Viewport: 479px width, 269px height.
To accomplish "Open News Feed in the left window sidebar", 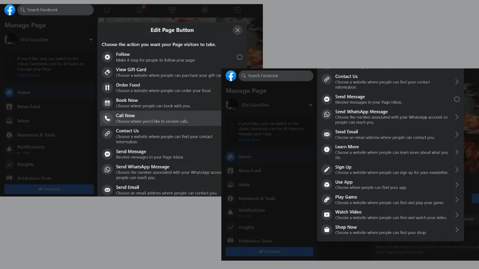I will [49, 106].
